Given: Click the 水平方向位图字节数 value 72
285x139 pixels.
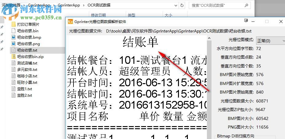Looking at the screenshot, I should click(258, 48).
